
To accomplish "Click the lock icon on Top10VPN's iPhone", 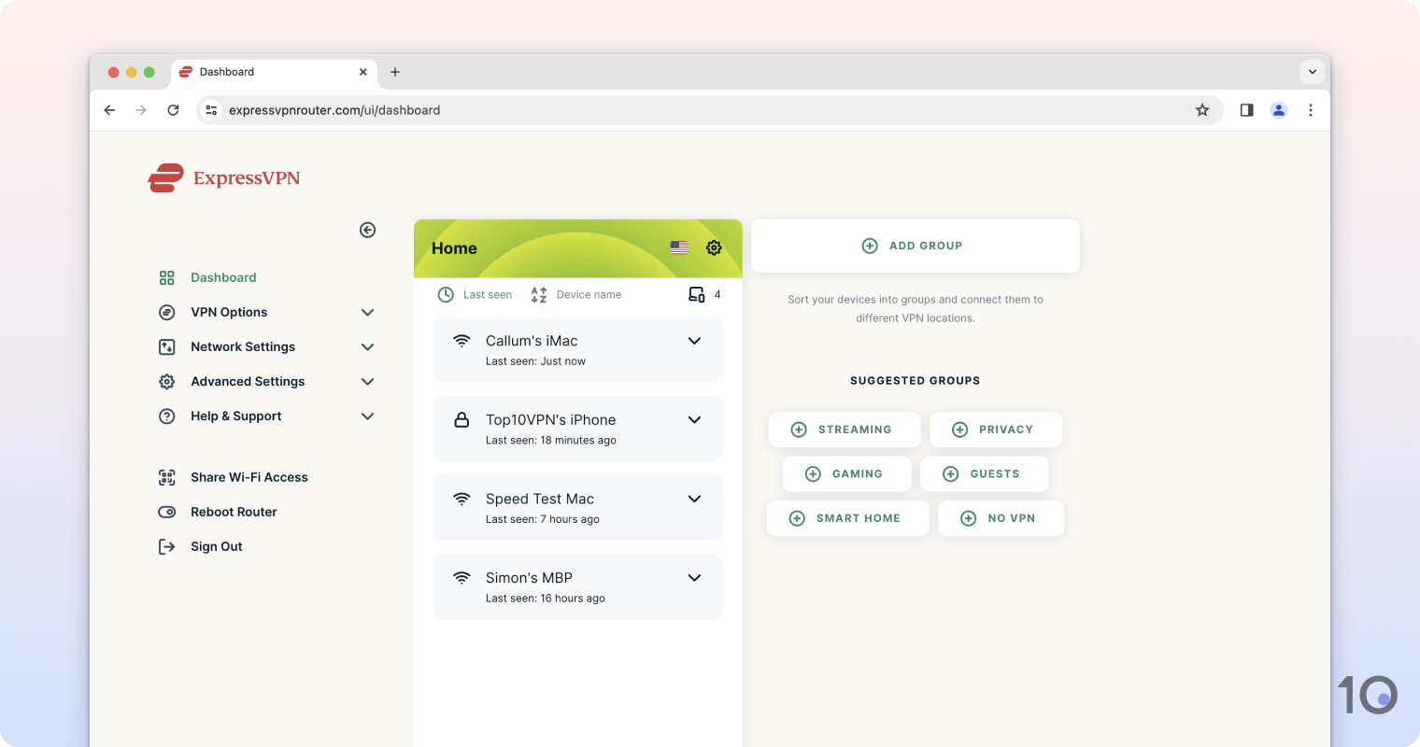I will point(461,419).
